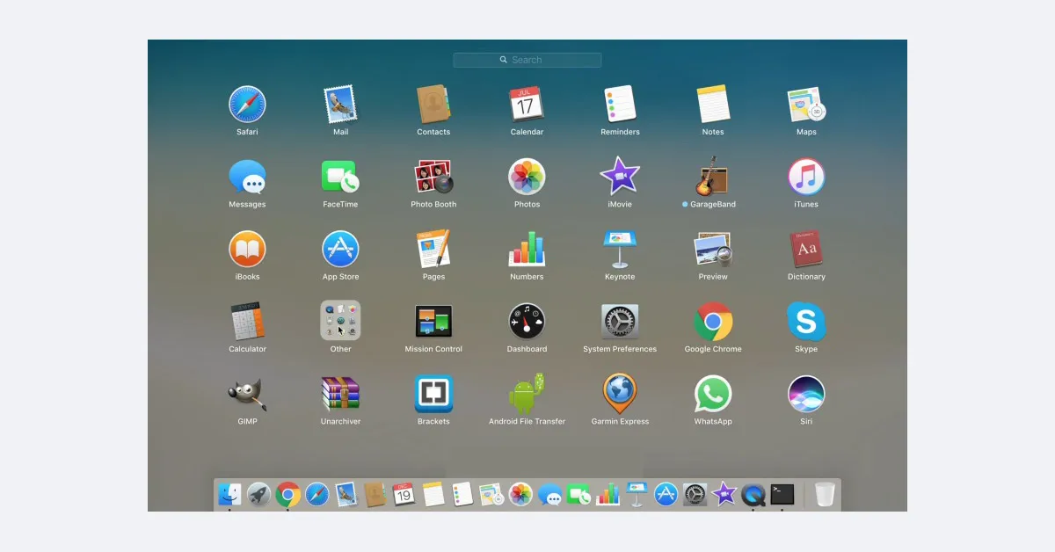
Task: Launch Siri from Launchpad
Action: click(806, 394)
